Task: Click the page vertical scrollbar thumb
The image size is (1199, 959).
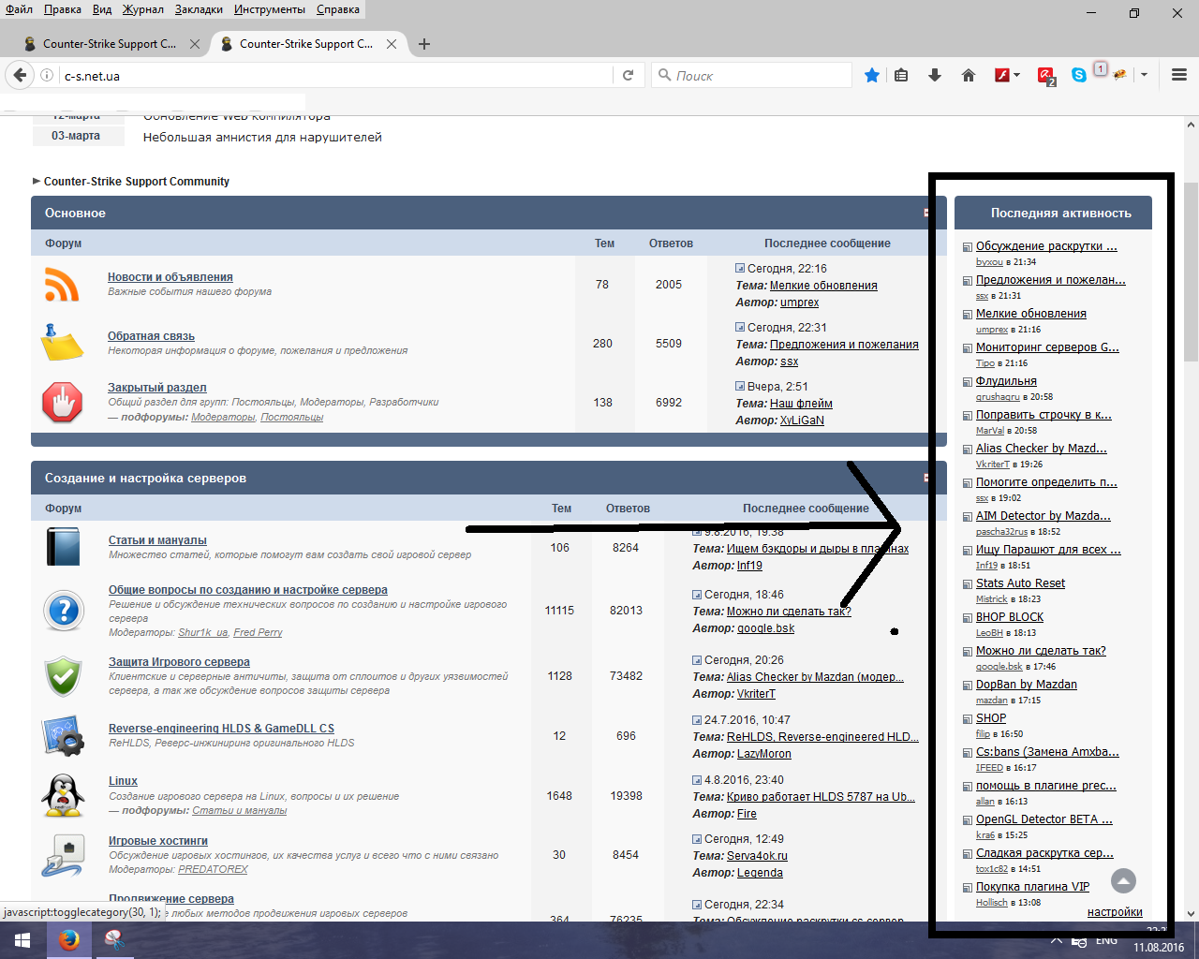Action: (1192, 272)
